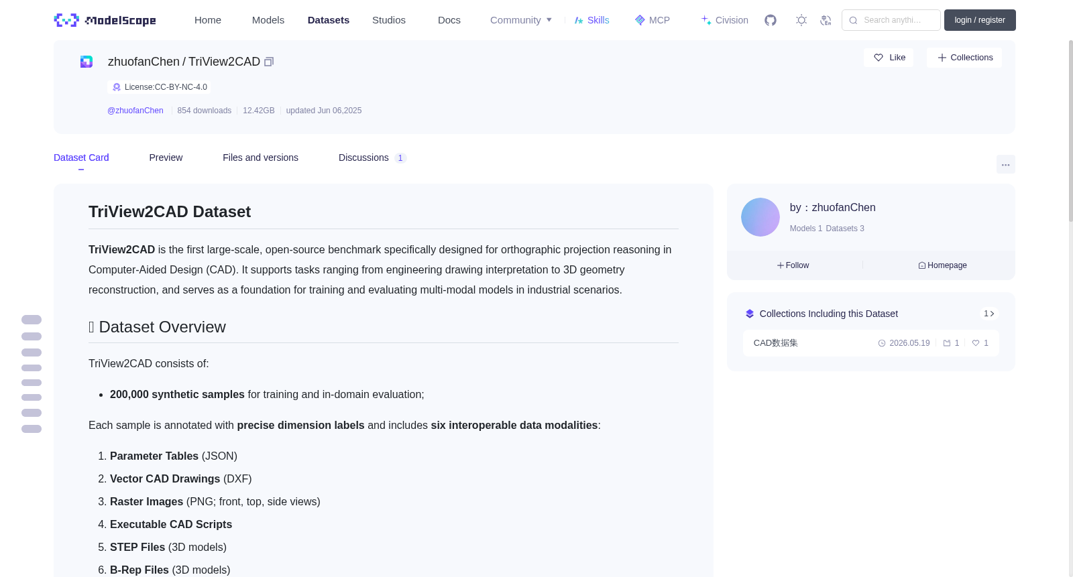Viewport: 1073px width, 577px height.
Task: Click the 'TriView2CAD Dataset' heading
Action: (170, 212)
